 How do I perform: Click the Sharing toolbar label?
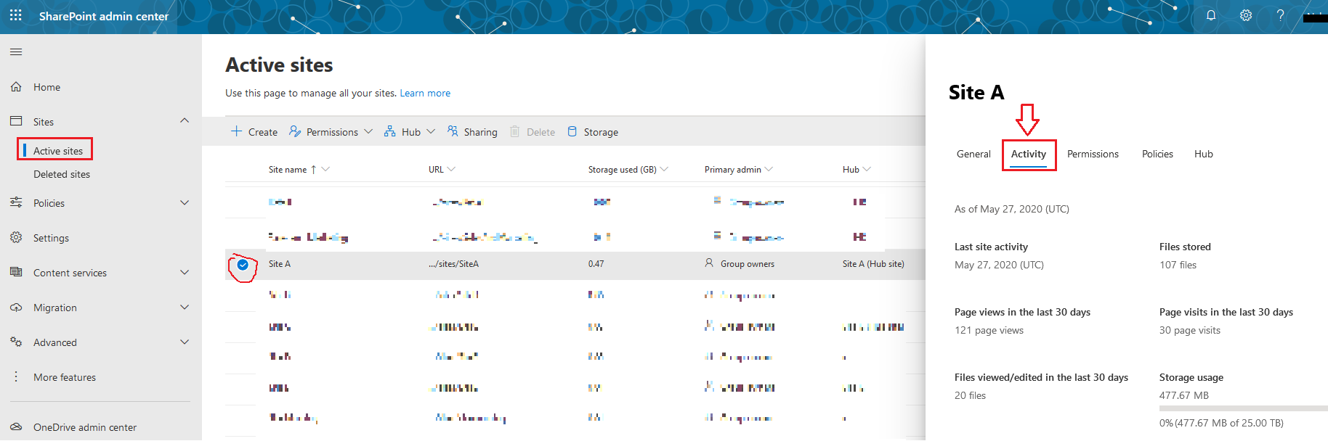click(480, 132)
